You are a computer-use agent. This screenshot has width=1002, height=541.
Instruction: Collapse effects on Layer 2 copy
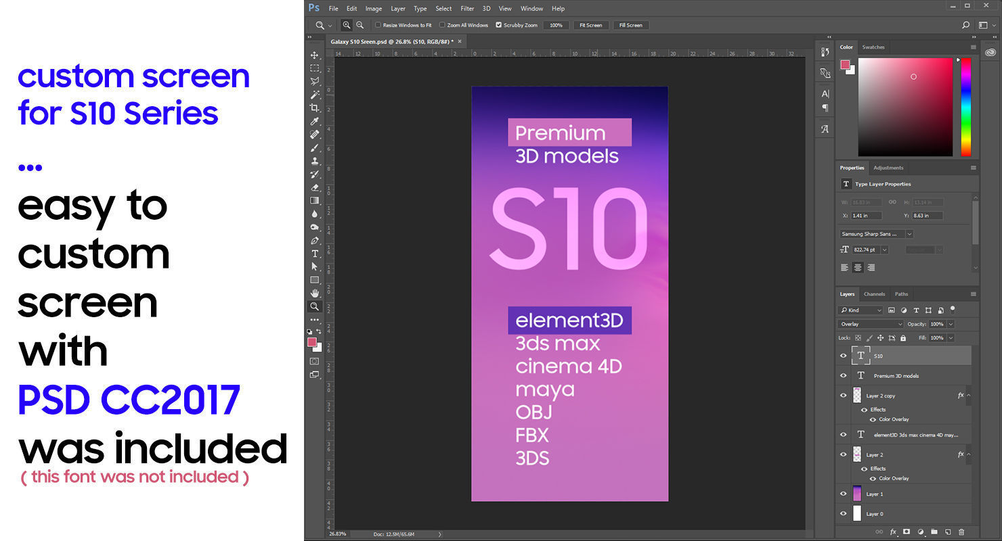[x=968, y=396]
